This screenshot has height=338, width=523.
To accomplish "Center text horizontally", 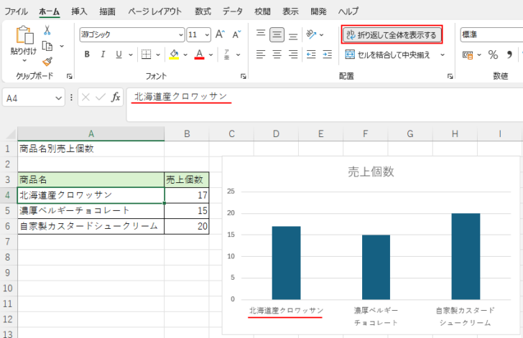I will point(277,55).
